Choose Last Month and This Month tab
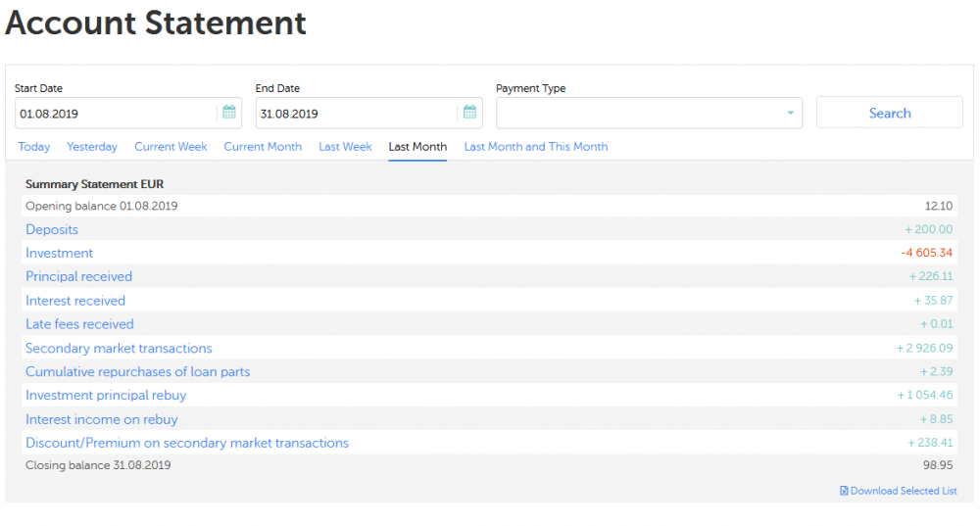This screenshot has height=526, width=980. tap(535, 147)
